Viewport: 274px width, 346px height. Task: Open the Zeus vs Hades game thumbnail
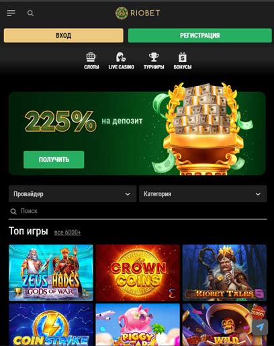point(51,273)
